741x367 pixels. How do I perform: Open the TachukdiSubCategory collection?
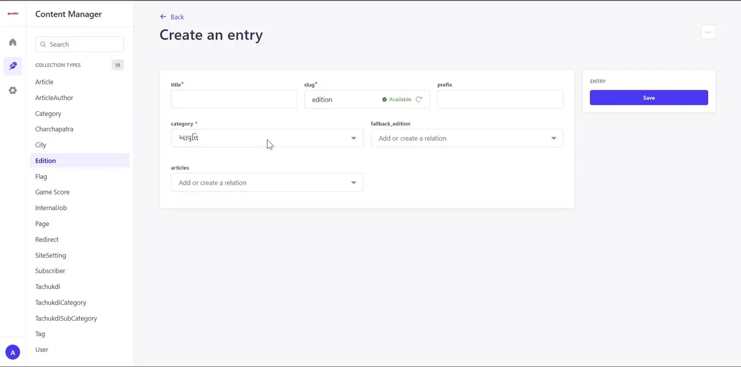[66, 318]
